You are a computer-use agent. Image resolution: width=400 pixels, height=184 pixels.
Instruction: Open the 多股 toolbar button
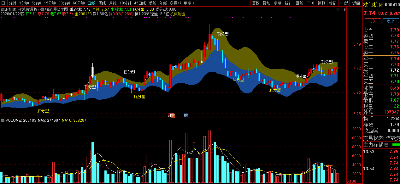click(x=277, y=3)
